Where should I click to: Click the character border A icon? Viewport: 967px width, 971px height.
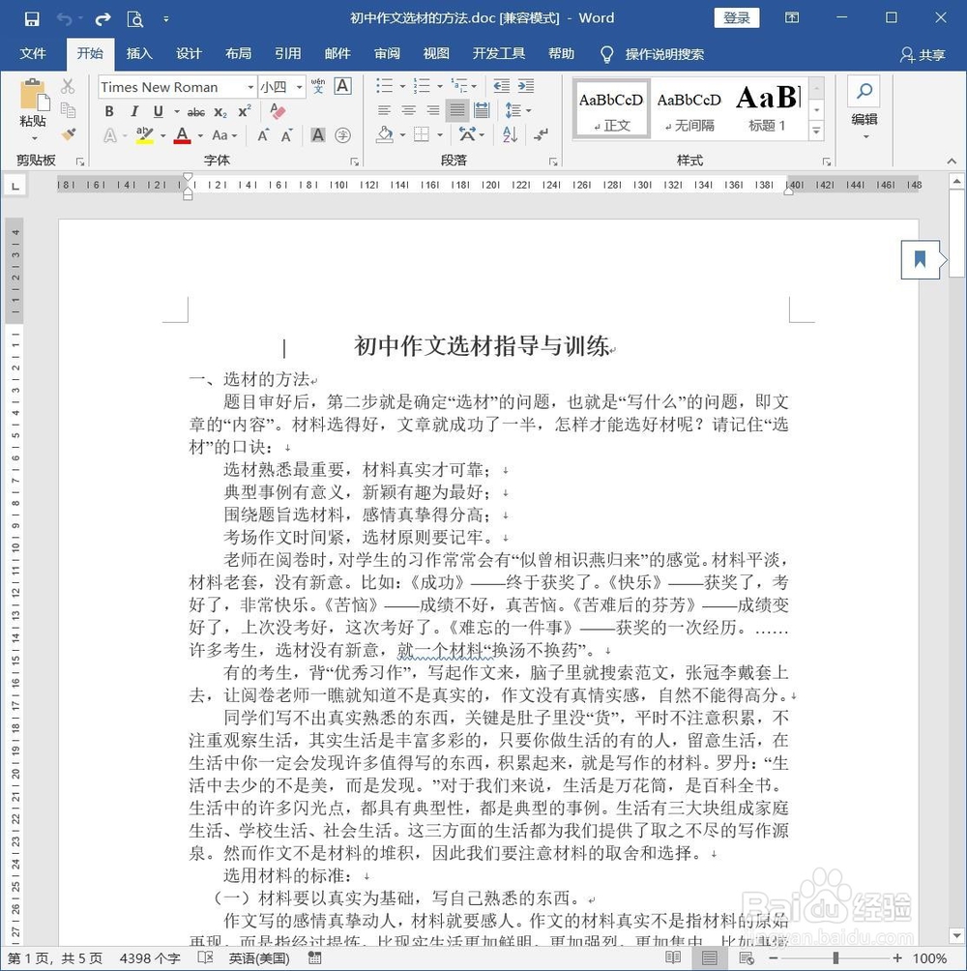click(x=342, y=86)
